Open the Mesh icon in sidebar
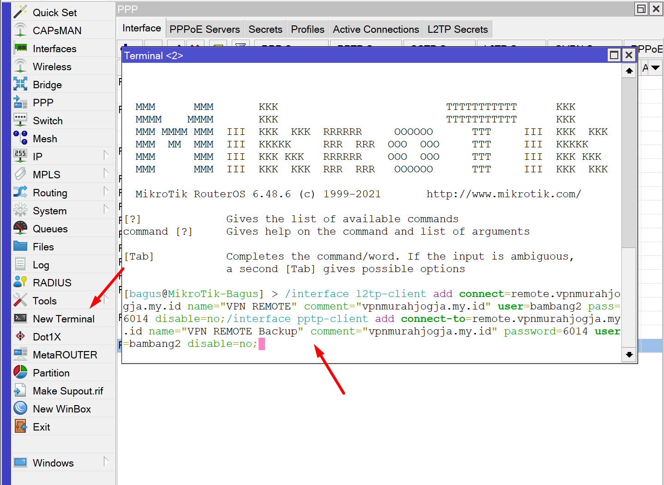The image size is (664, 485). point(20,138)
